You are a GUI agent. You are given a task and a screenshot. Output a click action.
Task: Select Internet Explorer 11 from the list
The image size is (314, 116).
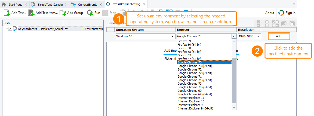tap(204, 98)
